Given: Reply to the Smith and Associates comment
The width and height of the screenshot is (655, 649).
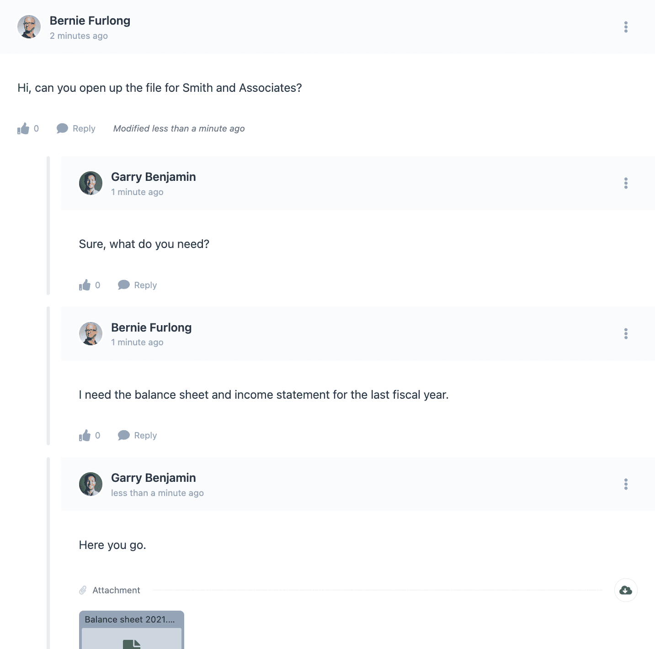Looking at the screenshot, I should (76, 129).
